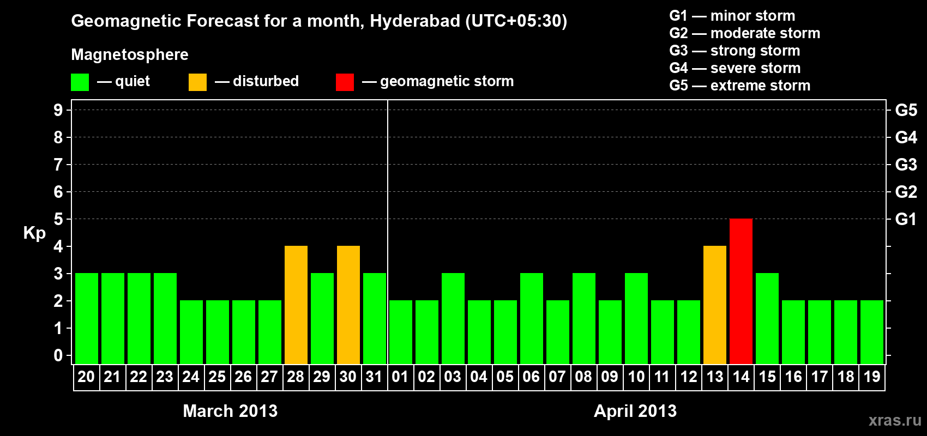Click the 'G2 — moderate storm' legend text
927x436 pixels.
coord(745,33)
